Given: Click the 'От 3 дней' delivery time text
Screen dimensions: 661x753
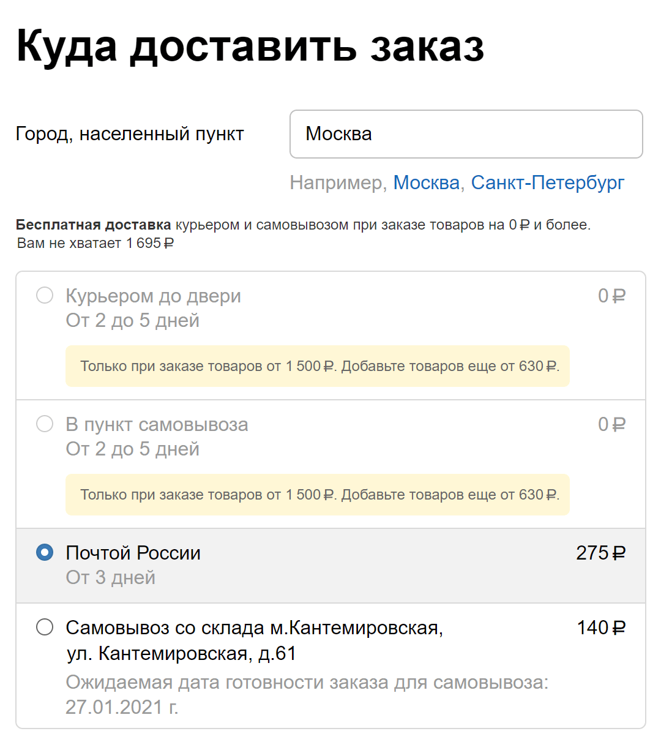Looking at the screenshot, I should [111, 577].
